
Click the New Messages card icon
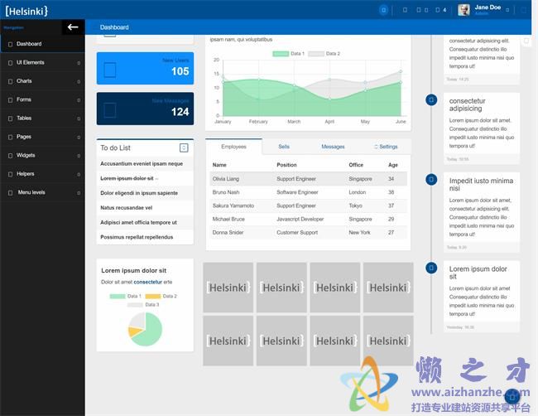coord(110,110)
